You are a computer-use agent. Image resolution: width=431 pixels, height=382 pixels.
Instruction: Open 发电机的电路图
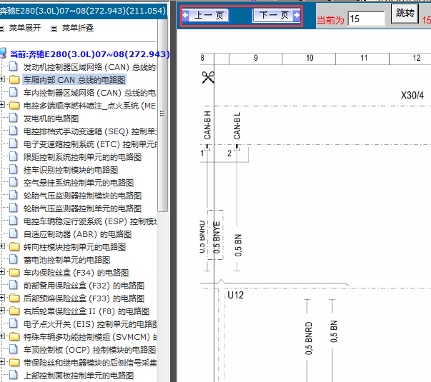51,119
